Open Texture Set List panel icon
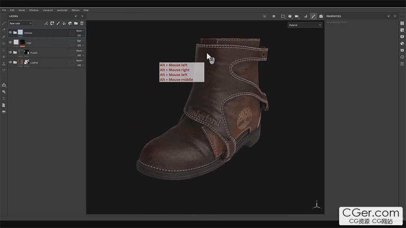 pos(402,23)
